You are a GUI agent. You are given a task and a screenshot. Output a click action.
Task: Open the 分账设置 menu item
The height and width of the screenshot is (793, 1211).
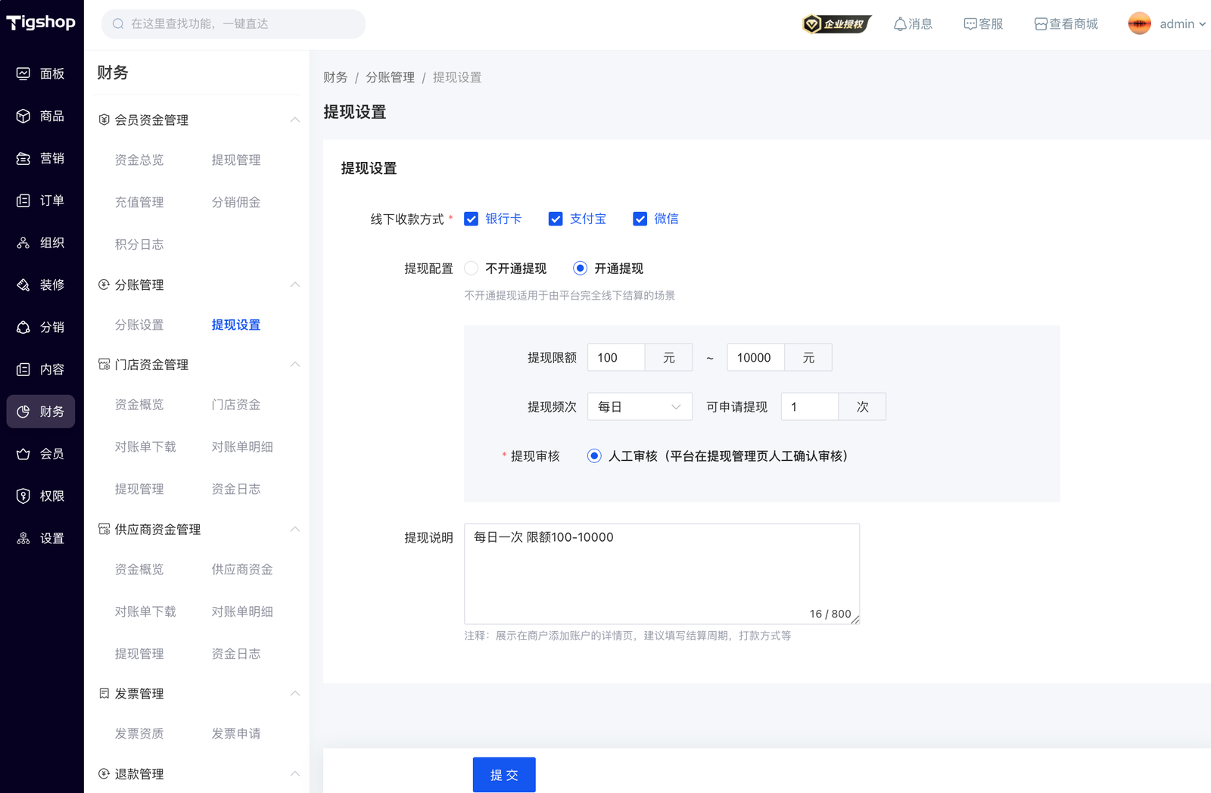pyautogui.click(x=139, y=325)
